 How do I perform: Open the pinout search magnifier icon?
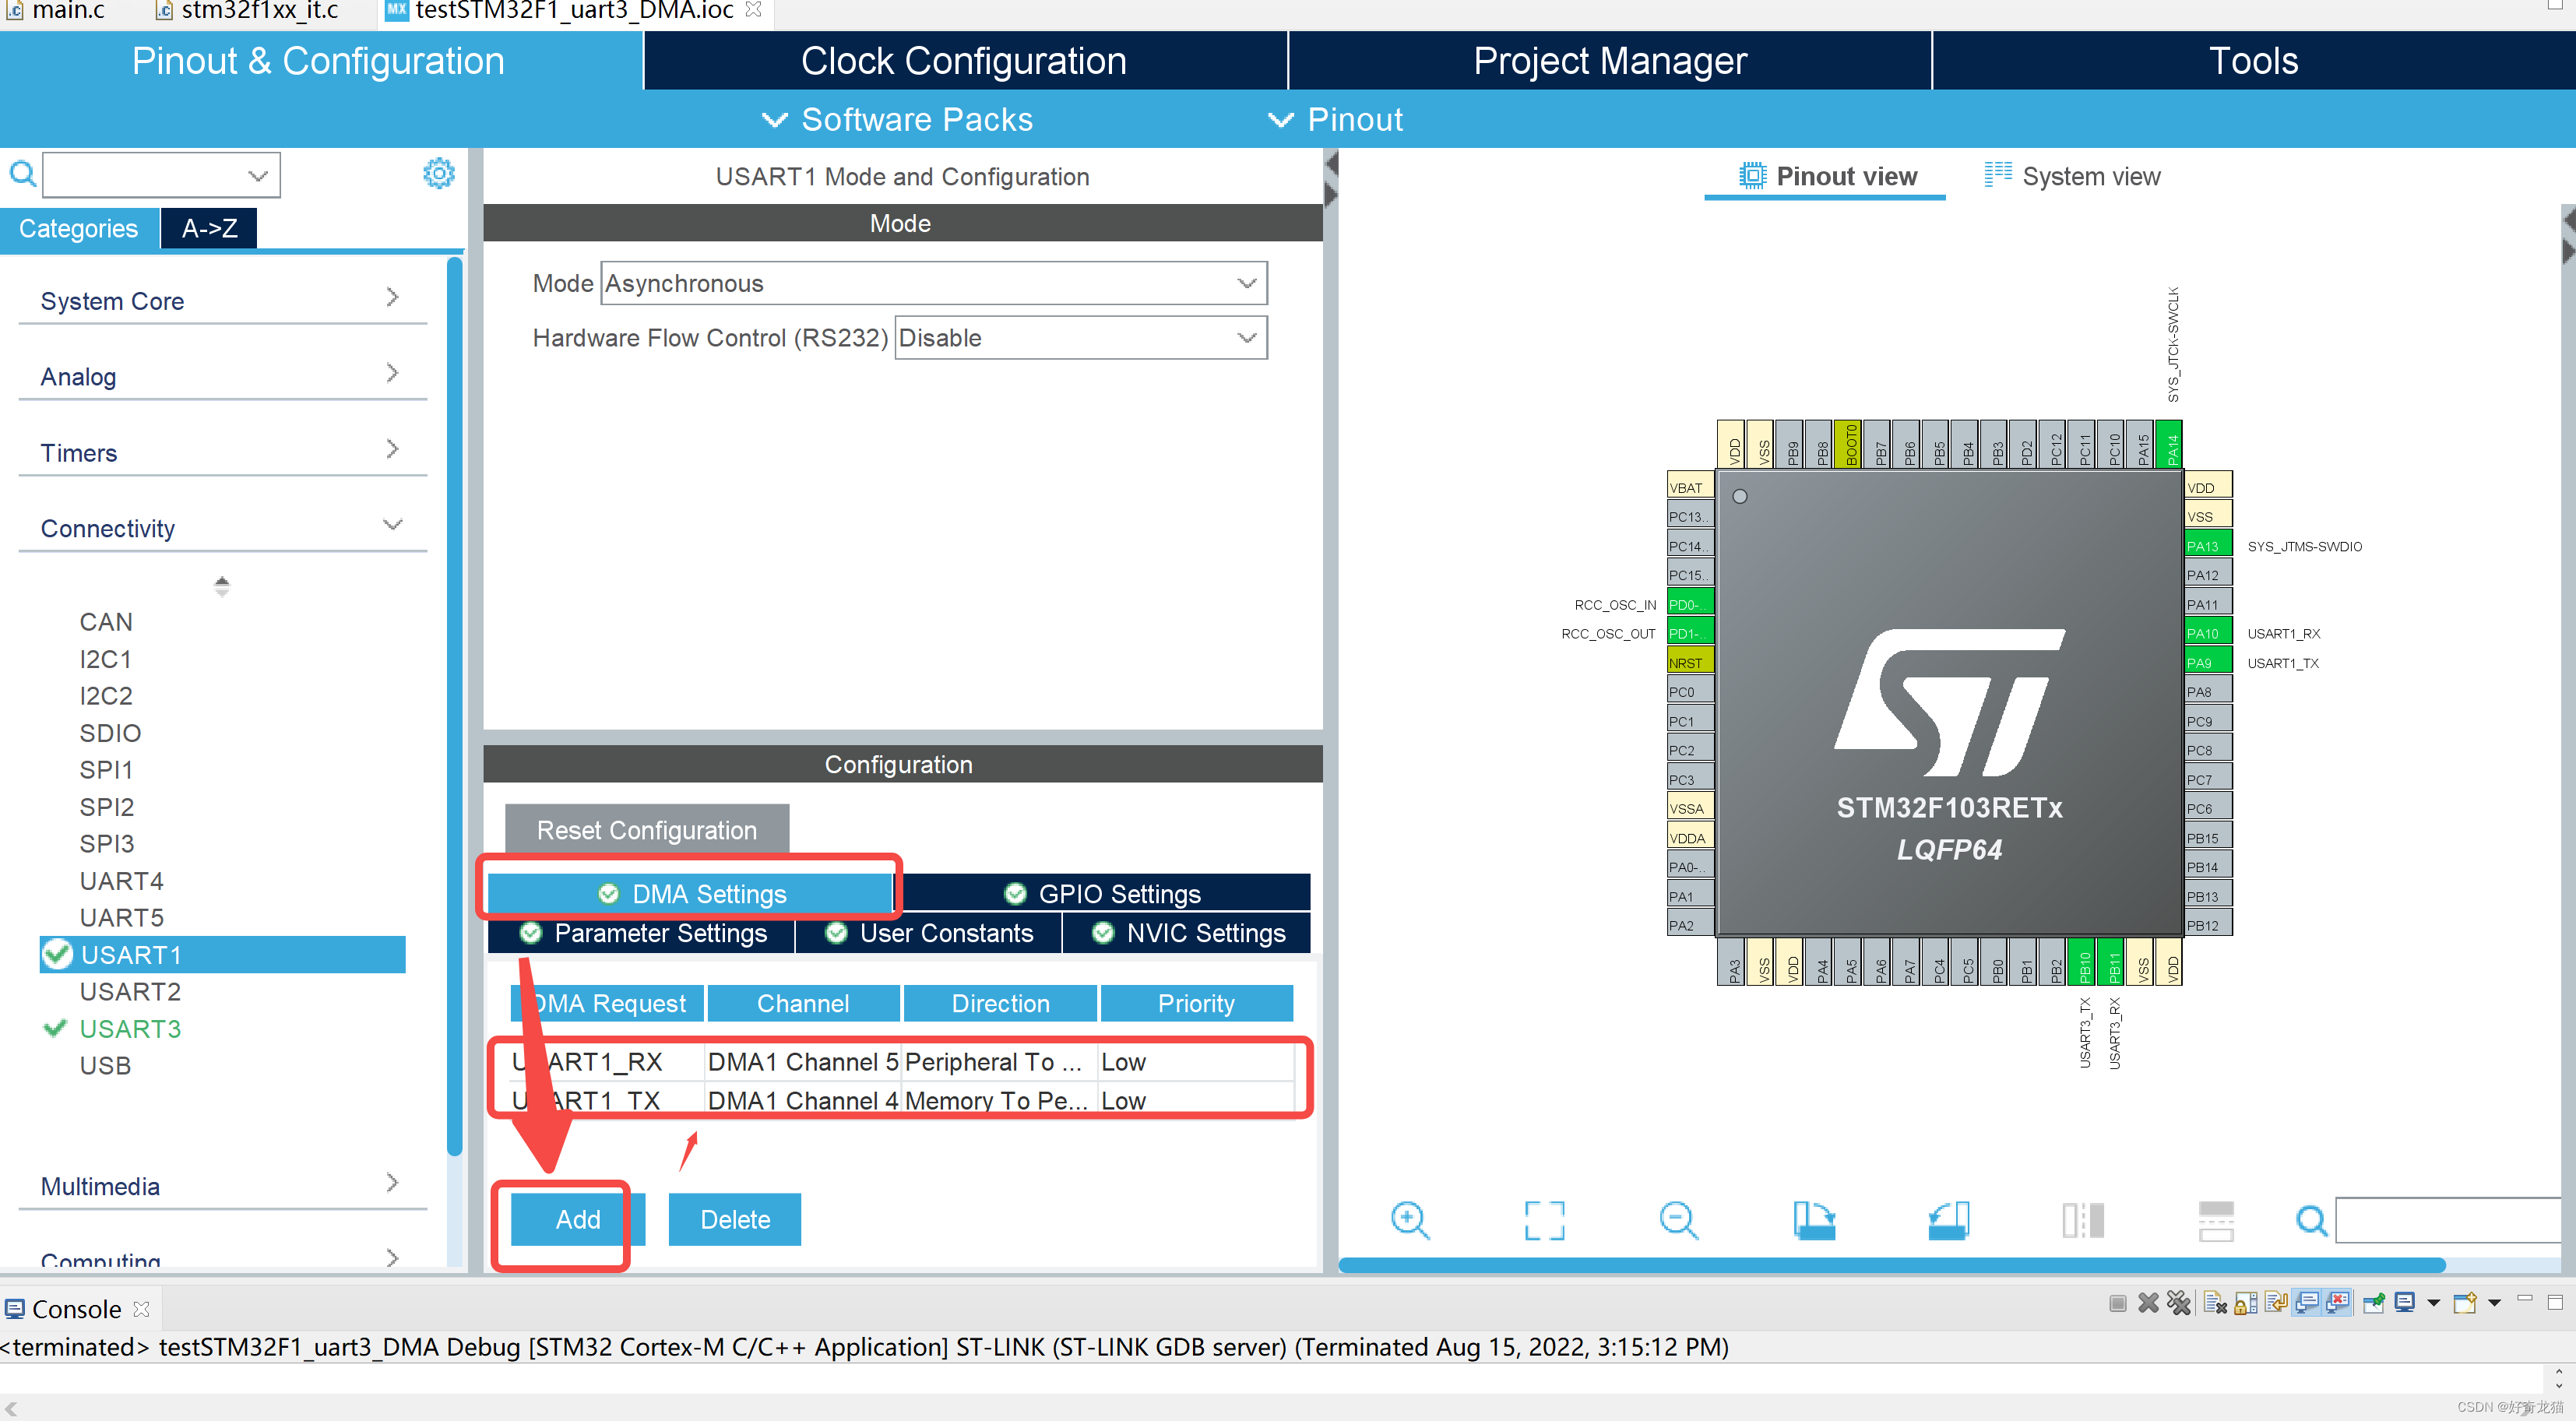2312,1220
